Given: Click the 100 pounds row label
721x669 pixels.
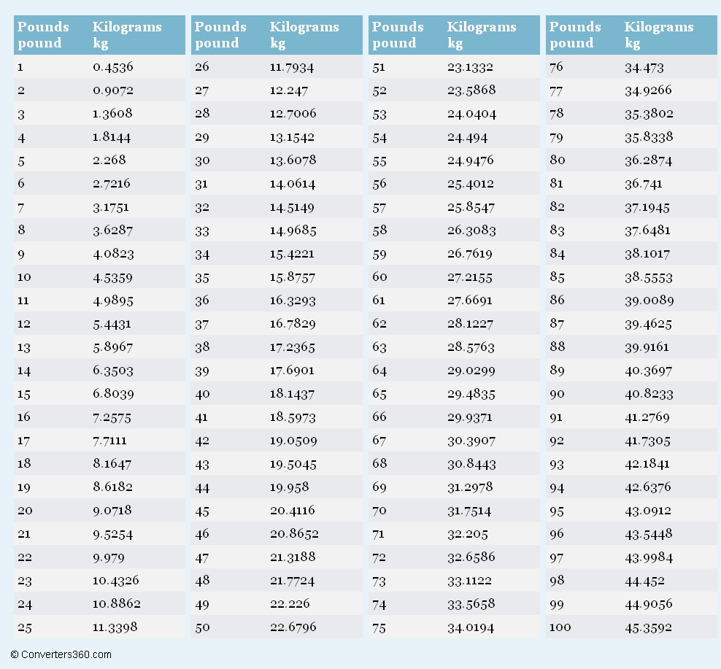Looking at the screenshot, I should [559, 627].
